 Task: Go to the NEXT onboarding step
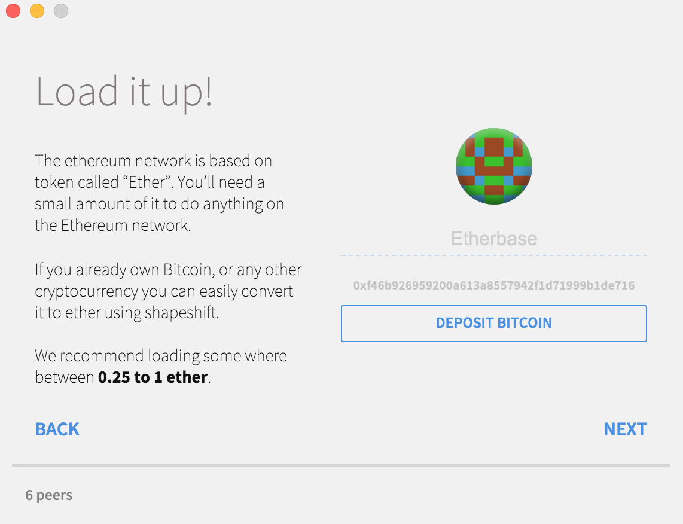click(x=625, y=429)
